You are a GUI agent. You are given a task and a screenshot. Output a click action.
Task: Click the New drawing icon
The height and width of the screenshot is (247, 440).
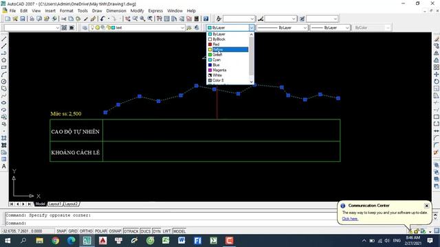8,19
